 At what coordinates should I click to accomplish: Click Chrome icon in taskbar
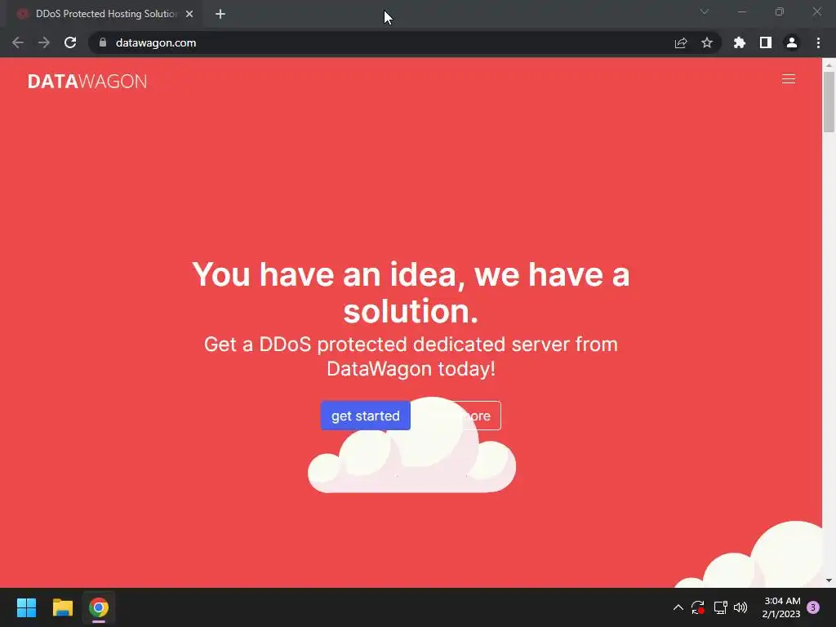tap(99, 607)
